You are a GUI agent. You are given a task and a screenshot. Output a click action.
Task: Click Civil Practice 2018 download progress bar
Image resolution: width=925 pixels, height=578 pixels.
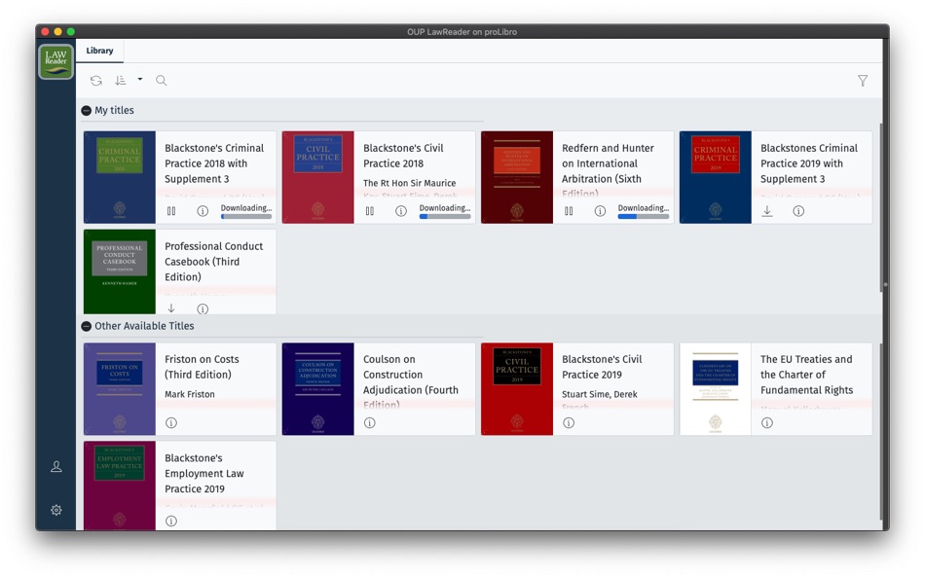pyautogui.click(x=445, y=216)
